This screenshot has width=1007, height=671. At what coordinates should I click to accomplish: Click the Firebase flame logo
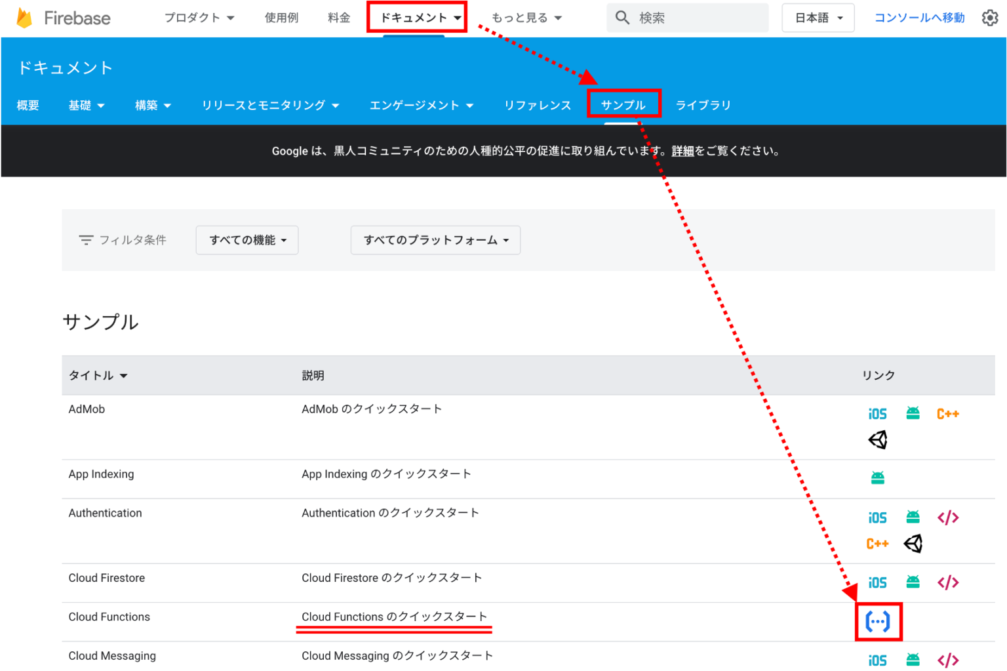click(x=25, y=18)
